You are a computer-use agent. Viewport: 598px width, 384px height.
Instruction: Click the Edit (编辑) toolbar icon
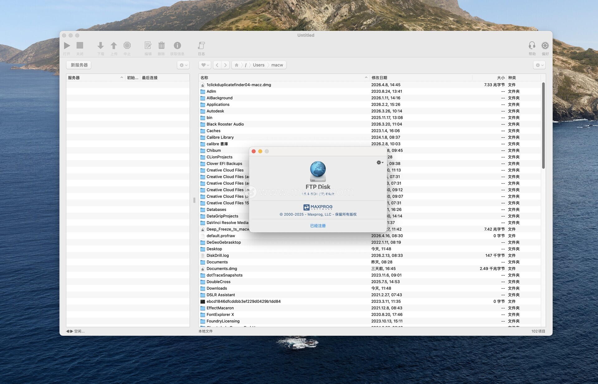tap(148, 46)
